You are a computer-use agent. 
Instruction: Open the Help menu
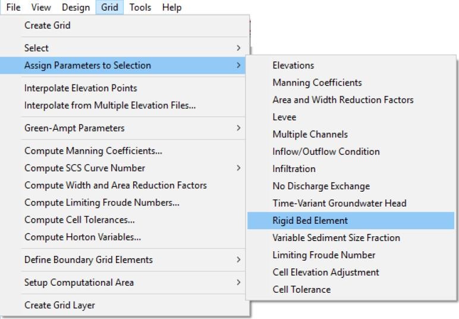[x=172, y=8]
